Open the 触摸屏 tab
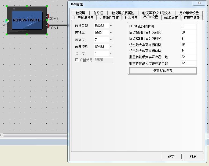The height and width of the screenshot is (166, 209). [x=80, y=13]
